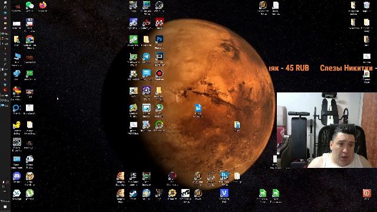
Task: Open the Discord shortcut
Action: [16, 176]
